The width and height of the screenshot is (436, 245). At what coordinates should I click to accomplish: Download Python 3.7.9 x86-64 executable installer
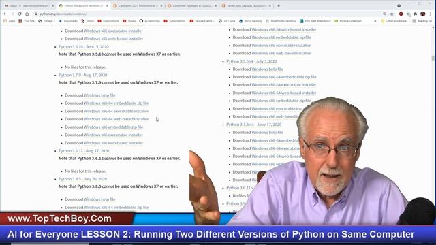pos(116,111)
